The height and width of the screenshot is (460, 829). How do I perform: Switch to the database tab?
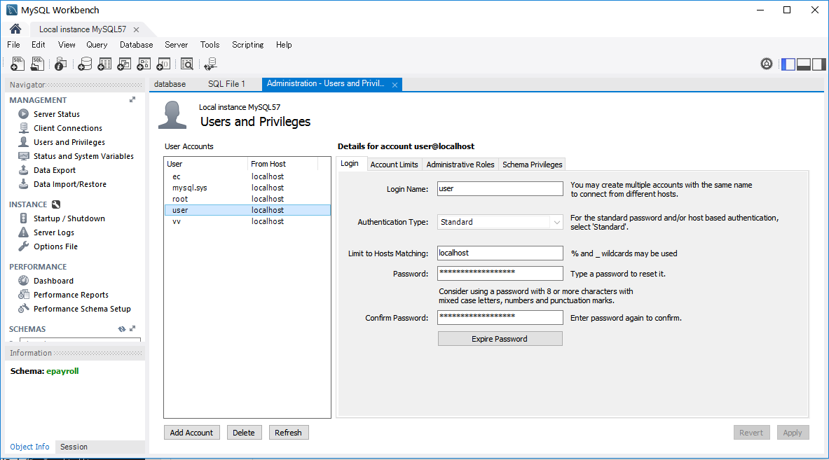pyautogui.click(x=170, y=84)
